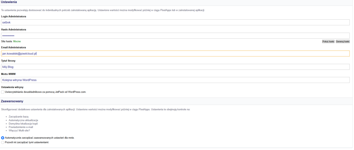Screen dimensions: 354x150
Task: Click the 'Mocne' password strength indicator
Action: pos(17,41)
